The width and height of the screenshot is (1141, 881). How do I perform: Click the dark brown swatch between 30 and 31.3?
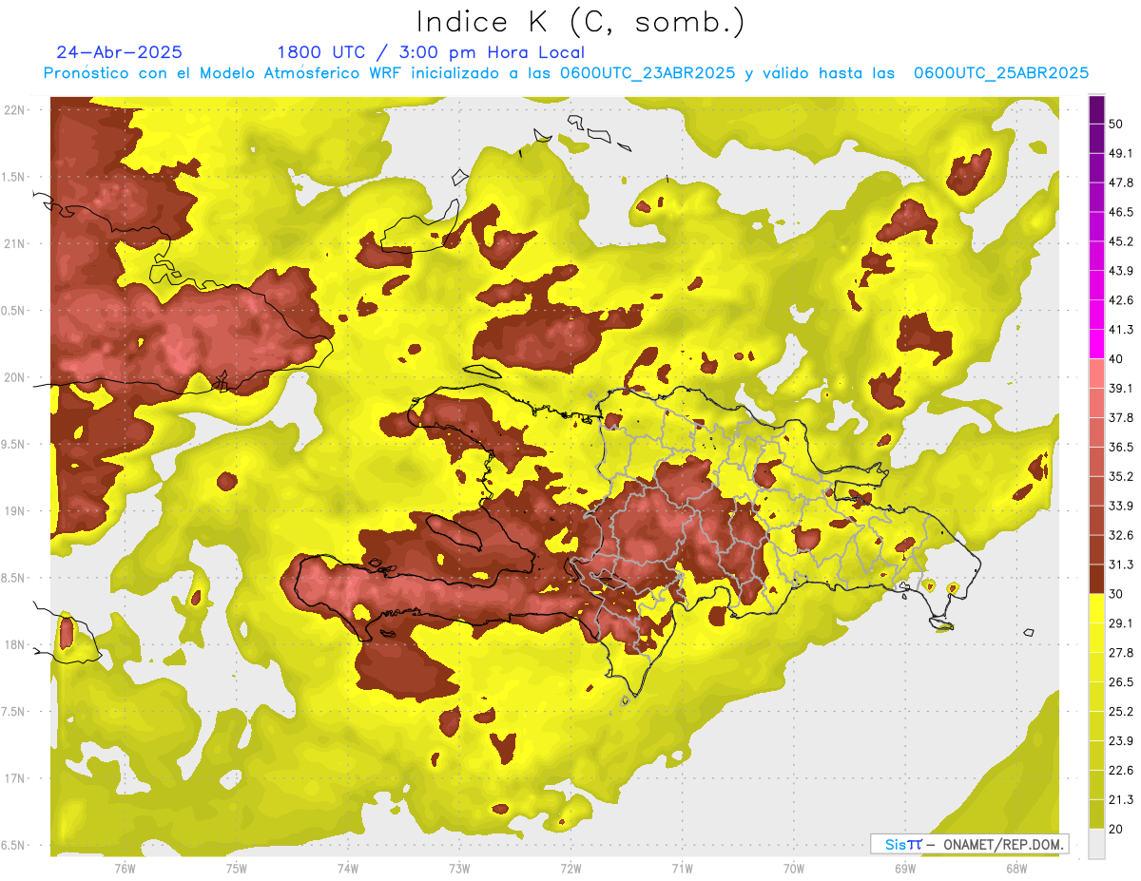tap(1096, 579)
